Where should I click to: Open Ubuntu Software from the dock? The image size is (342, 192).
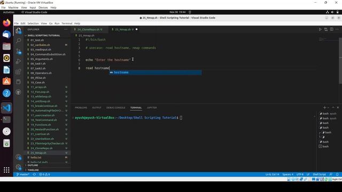click(6, 82)
